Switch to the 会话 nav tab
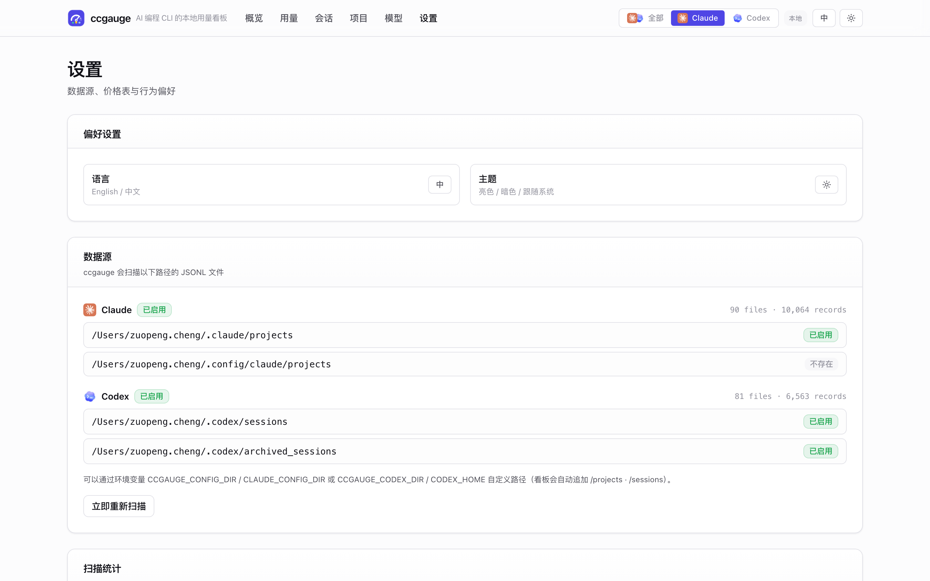The image size is (930, 581). click(324, 18)
